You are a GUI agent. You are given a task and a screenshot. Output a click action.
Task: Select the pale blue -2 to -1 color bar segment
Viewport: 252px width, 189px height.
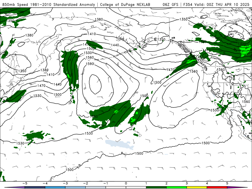tap(96, 187)
